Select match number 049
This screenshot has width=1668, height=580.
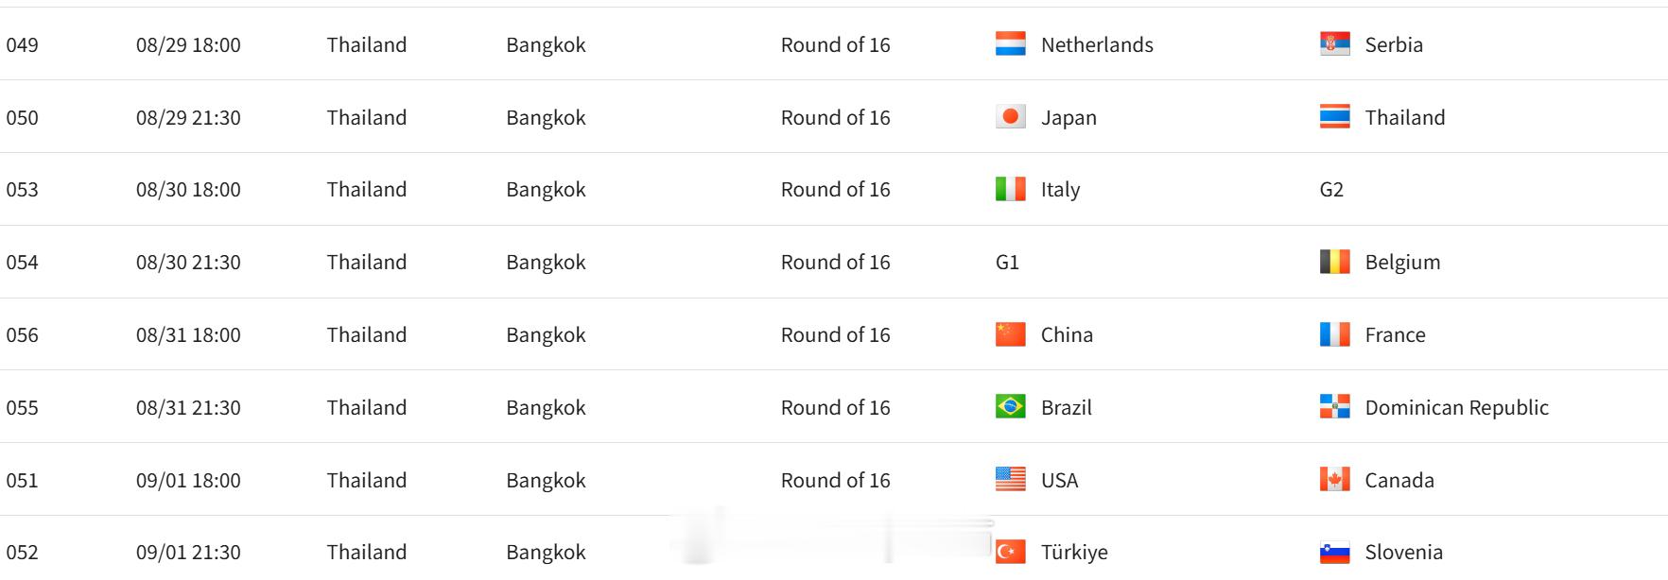[x=22, y=44]
